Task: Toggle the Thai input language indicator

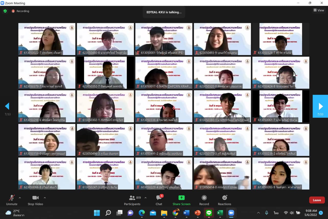Action: point(276,213)
